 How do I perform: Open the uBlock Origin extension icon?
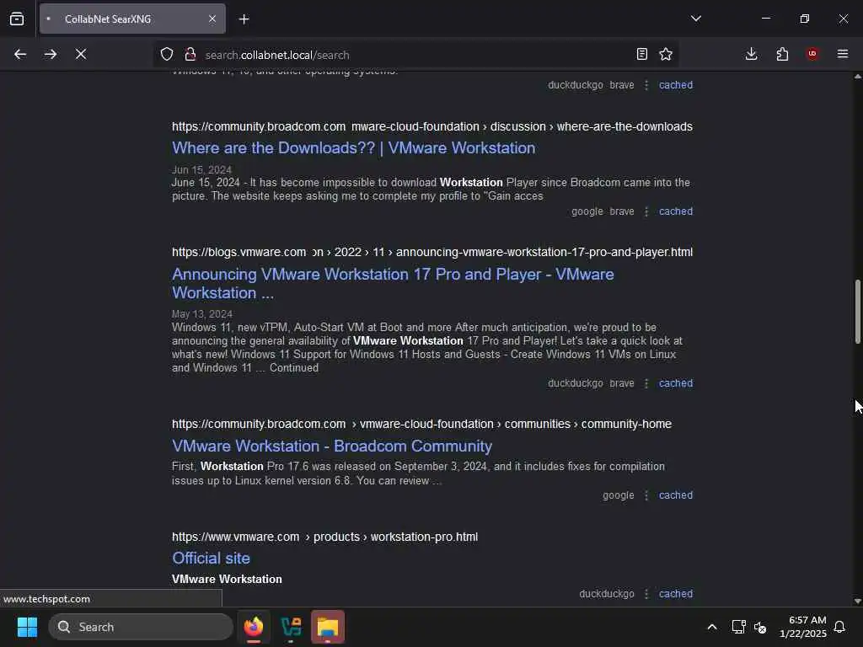click(x=812, y=54)
